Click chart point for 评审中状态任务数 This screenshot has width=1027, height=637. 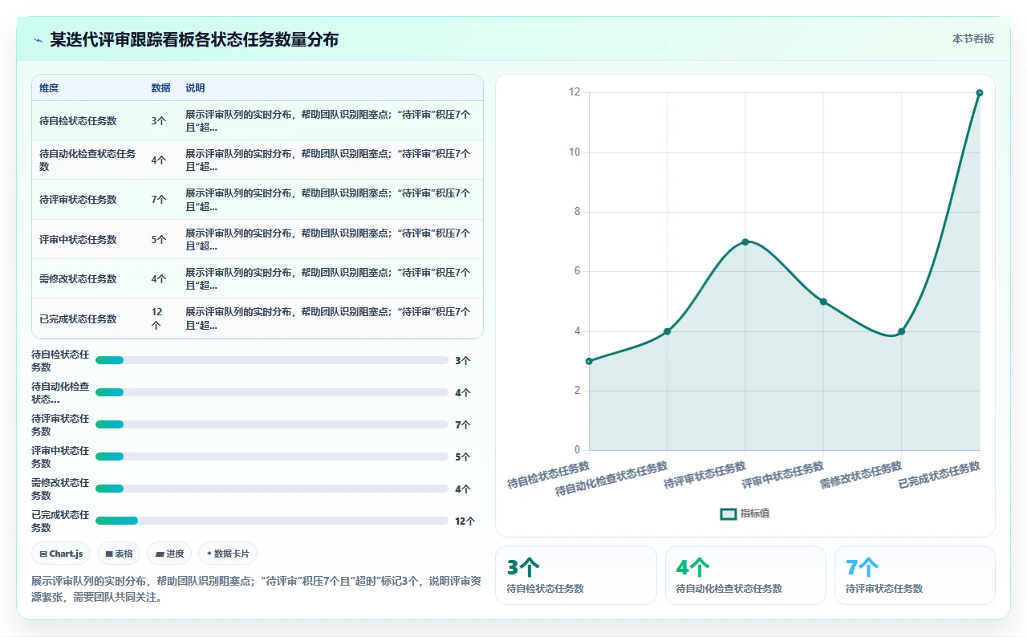tap(823, 302)
